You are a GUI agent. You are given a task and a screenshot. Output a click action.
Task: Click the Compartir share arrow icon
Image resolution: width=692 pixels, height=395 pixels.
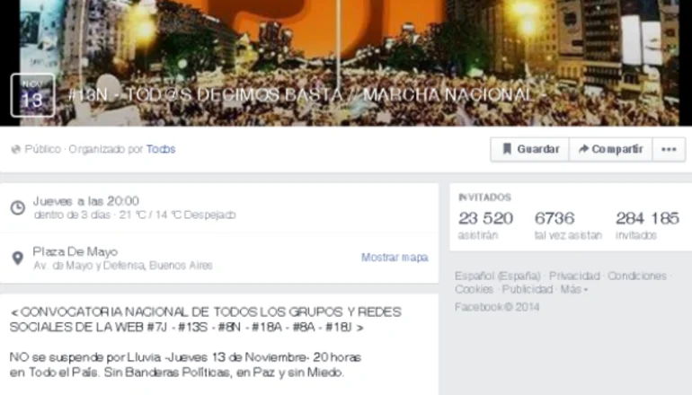pyautogui.click(x=584, y=149)
